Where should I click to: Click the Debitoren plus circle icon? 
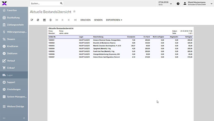point(4,54)
